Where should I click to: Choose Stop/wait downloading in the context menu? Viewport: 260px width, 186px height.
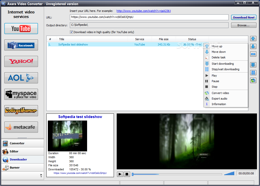(226, 69)
